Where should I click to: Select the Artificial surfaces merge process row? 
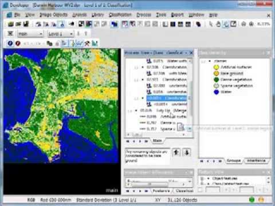coord(163,117)
